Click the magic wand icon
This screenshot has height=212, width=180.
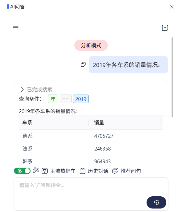tap(36, 171)
